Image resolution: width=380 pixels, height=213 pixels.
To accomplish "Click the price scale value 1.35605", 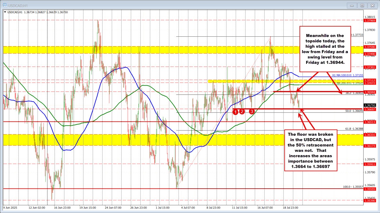I will tap(370, 185).
